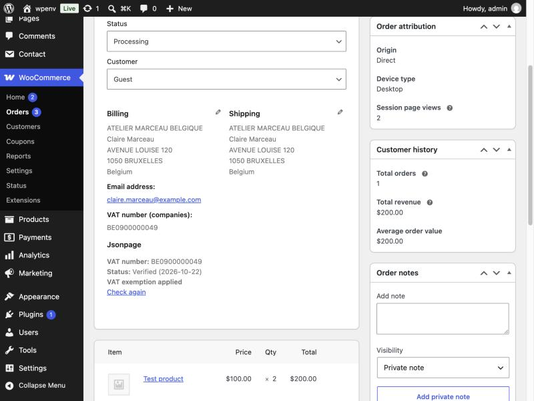
Task: Move Order attribution panel down
Action: (x=497, y=27)
